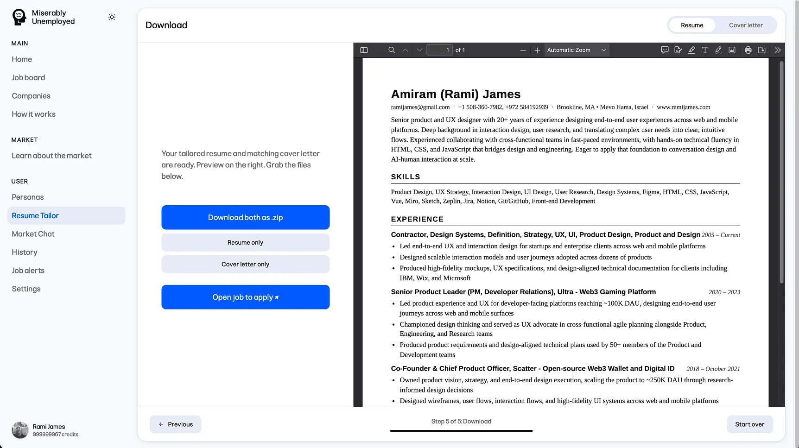The width and height of the screenshot is (799, 448).
Task: Switch to the Resume tab
Action: [x=692, y=25]
